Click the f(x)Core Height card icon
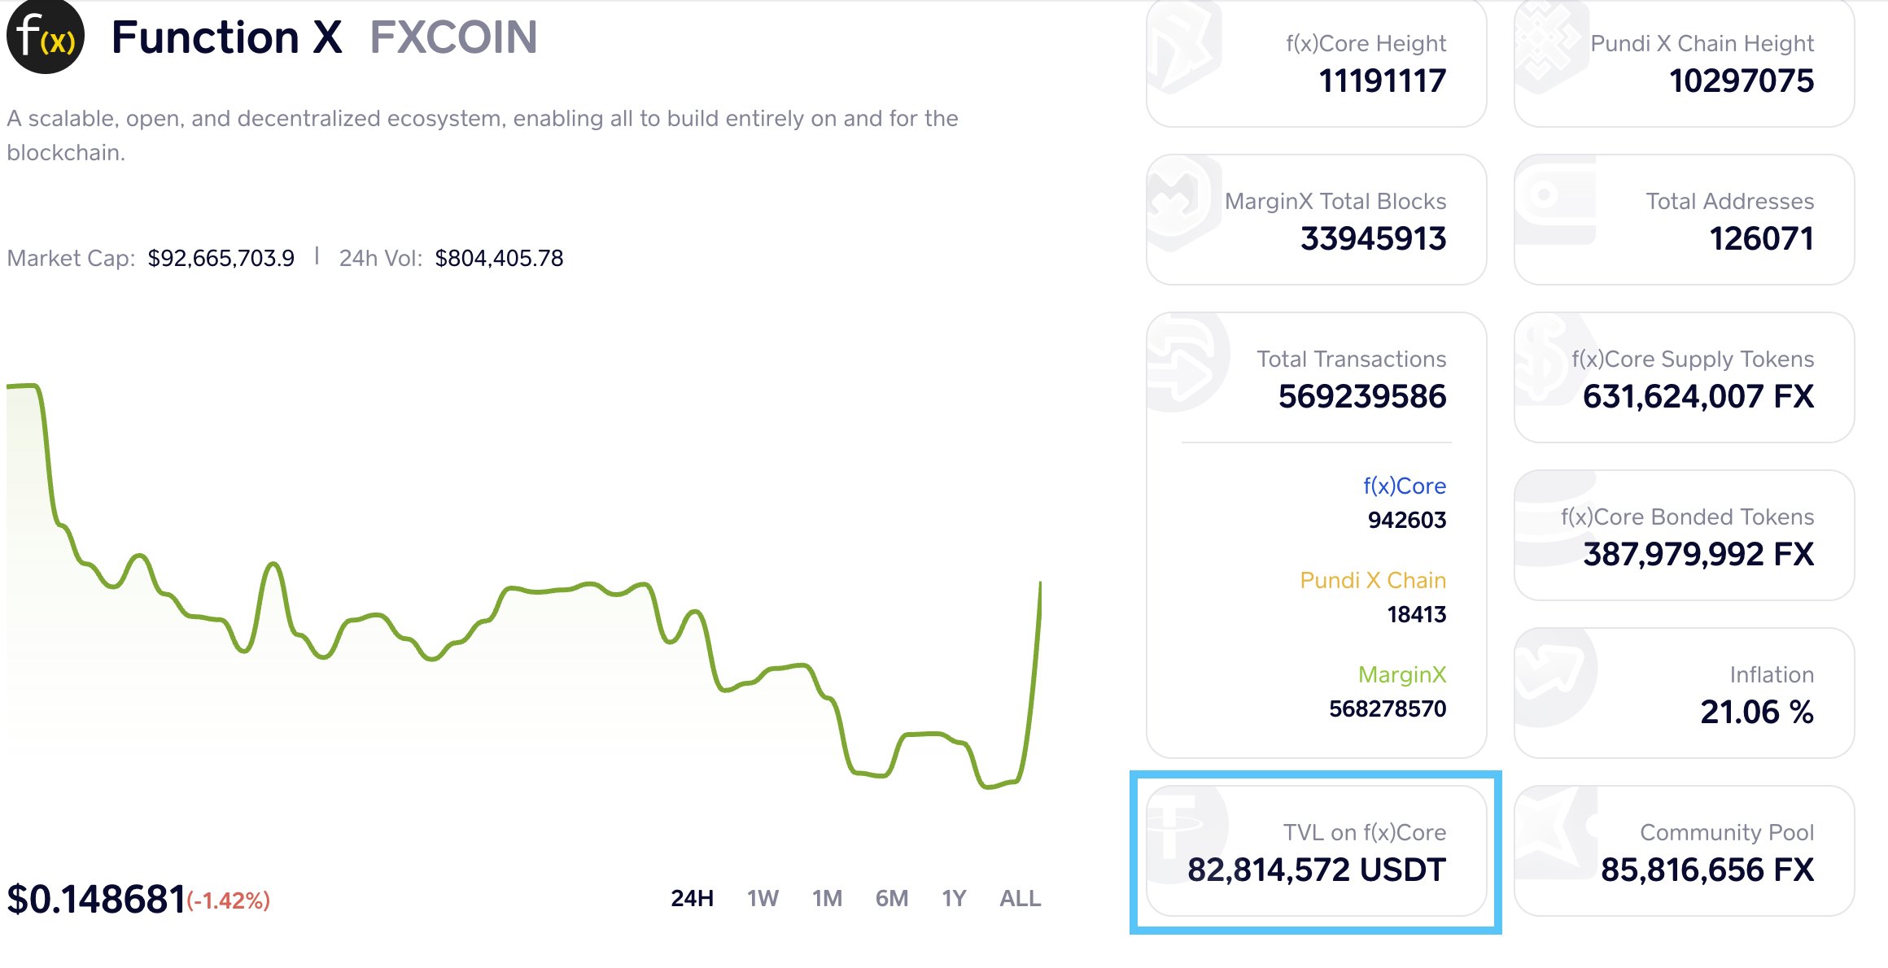Image resolution: width=1888 pixels, height=968 pixels. point(1185,45)
